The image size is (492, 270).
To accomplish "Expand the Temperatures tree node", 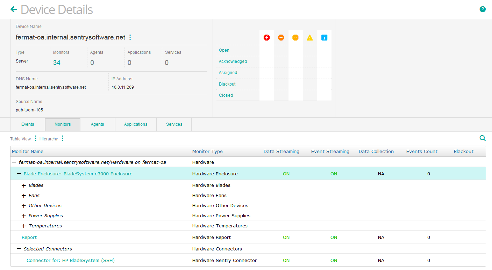I will coord(24,226).
